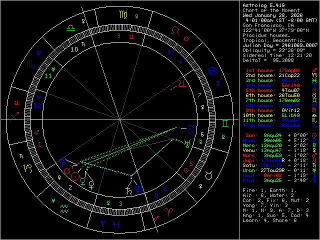
Task: Click the green house number 11 in the wheel
Action: pyautogui.click(x=48, y=76)
